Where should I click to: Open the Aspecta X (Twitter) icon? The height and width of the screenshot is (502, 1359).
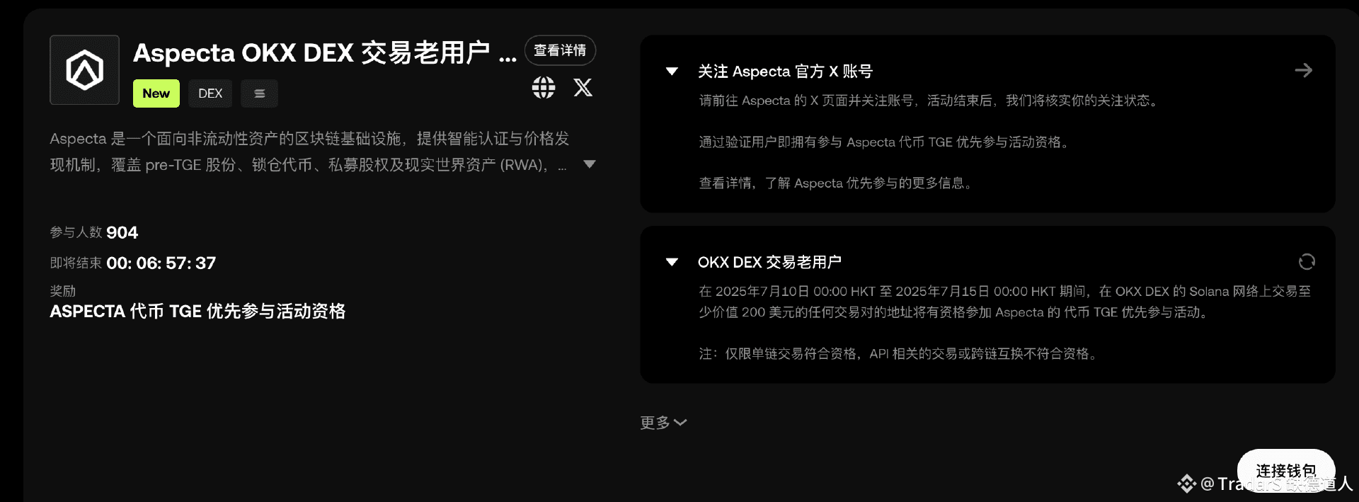(583, 87)
